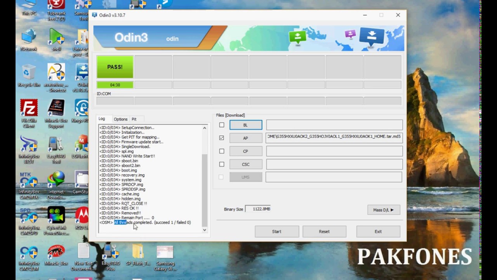497x280 pixels.
Task: Open This PC desktop icon
Action: (29, 8)
